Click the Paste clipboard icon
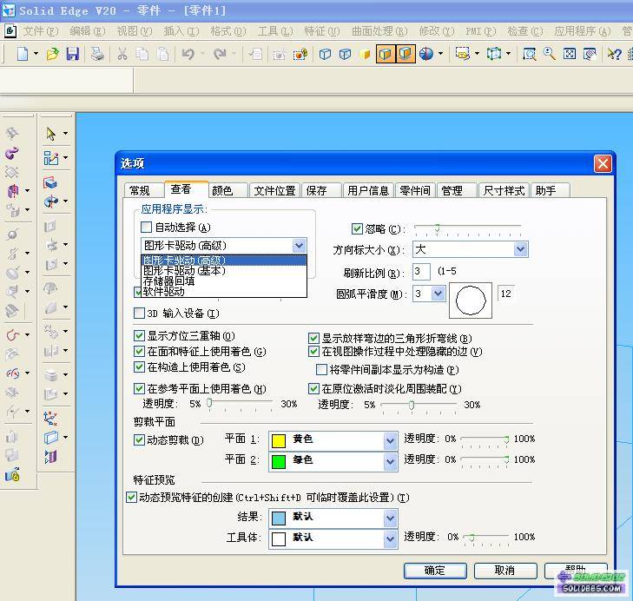633x601 pixels. [x=163, y=54]
